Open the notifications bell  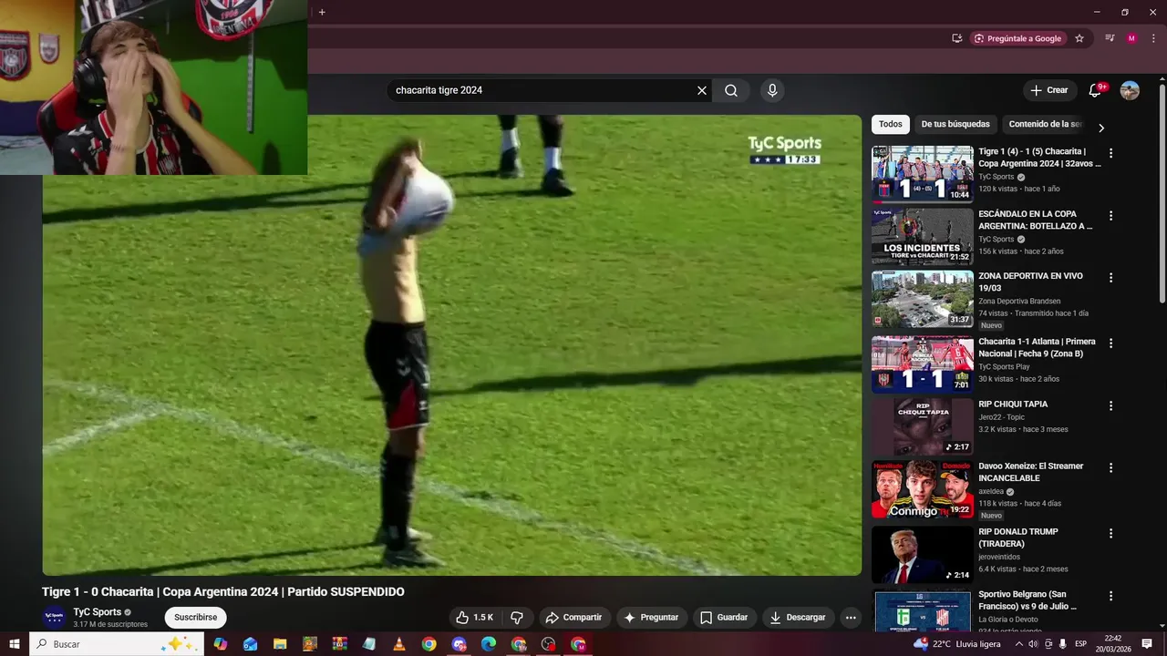(x=1095, y=90)
